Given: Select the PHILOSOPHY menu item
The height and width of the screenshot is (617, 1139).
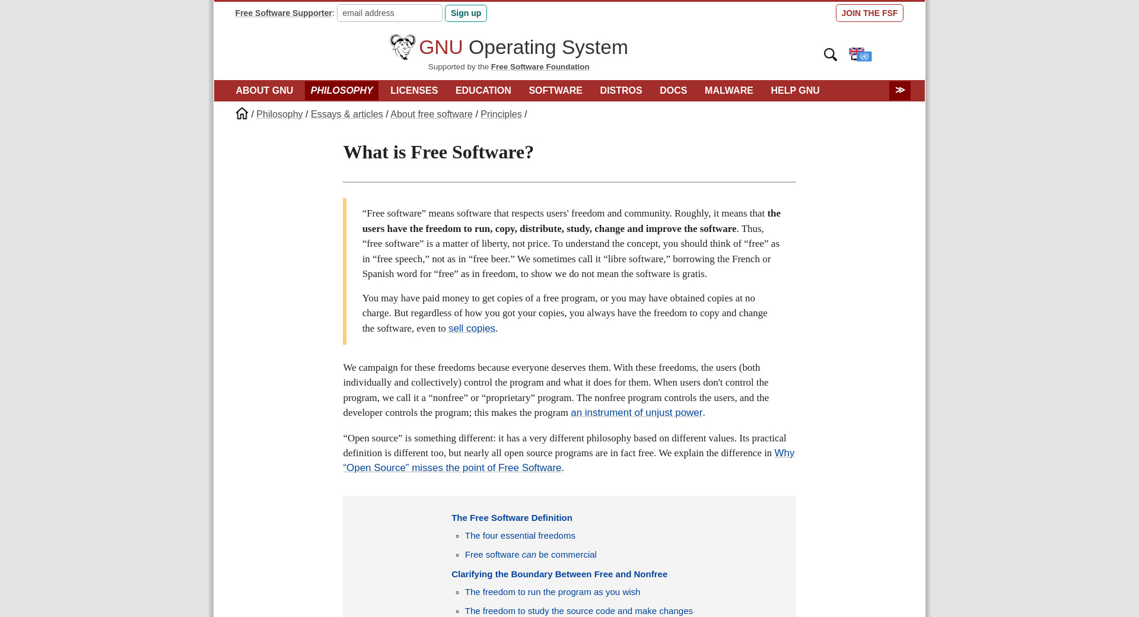Looking at the screenshot, I should 342,91.
